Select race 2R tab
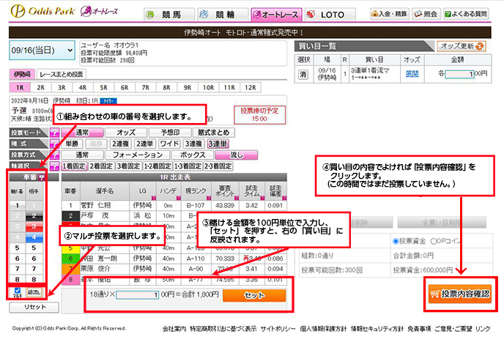504x345 pixels. tap(41, 87)
